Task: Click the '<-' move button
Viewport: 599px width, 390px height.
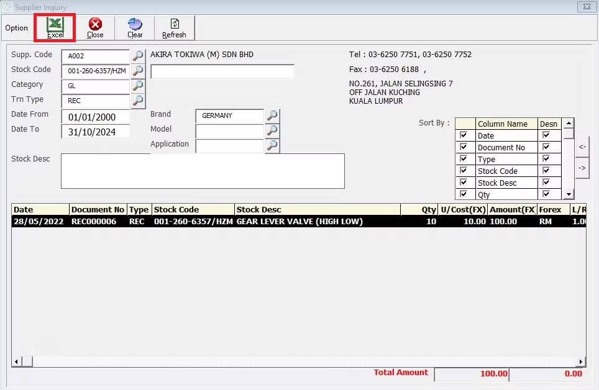Action: [582, 147]
